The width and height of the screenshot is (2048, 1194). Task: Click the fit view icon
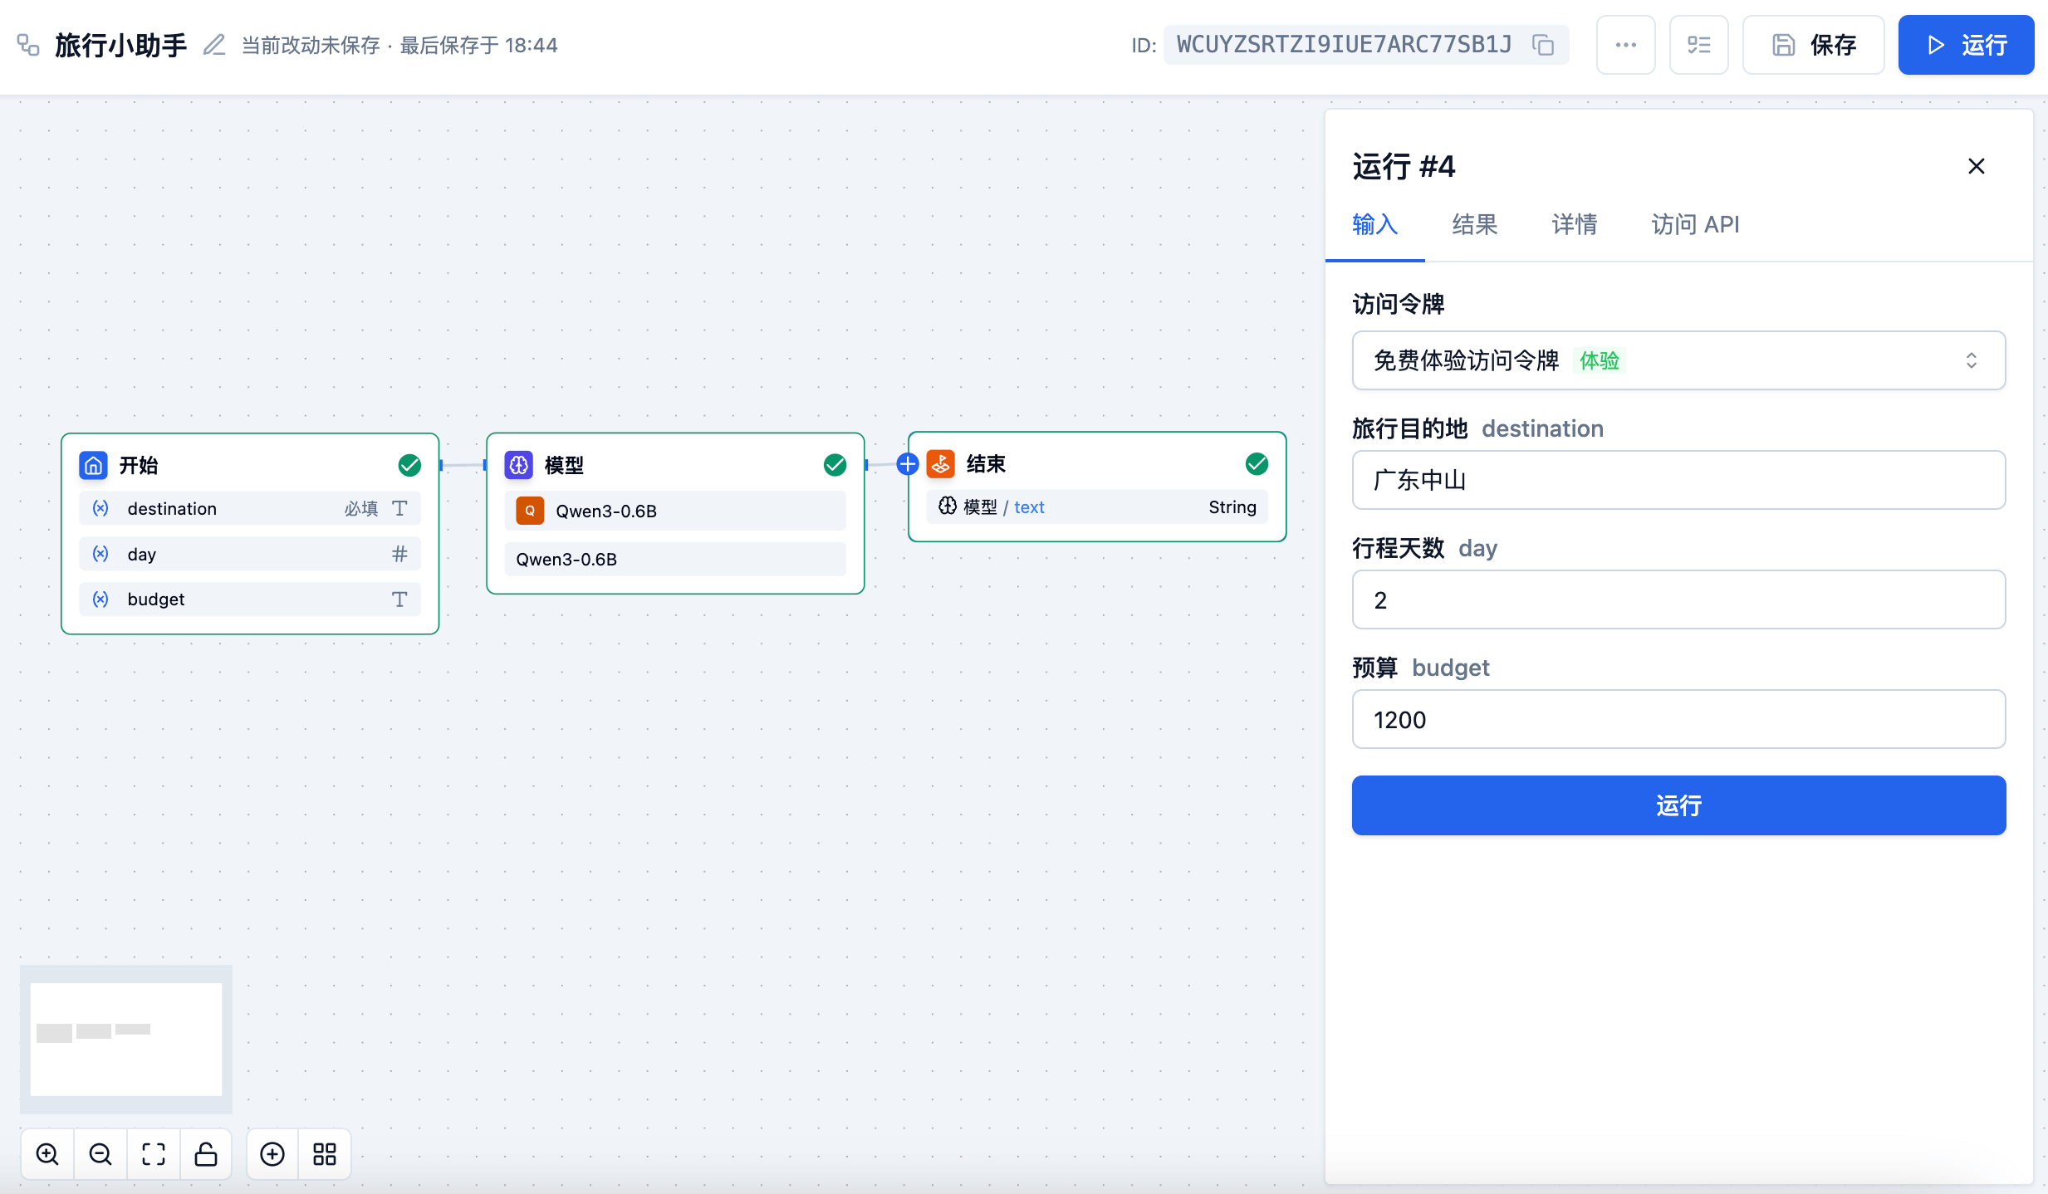click(x=154, y=1154)
